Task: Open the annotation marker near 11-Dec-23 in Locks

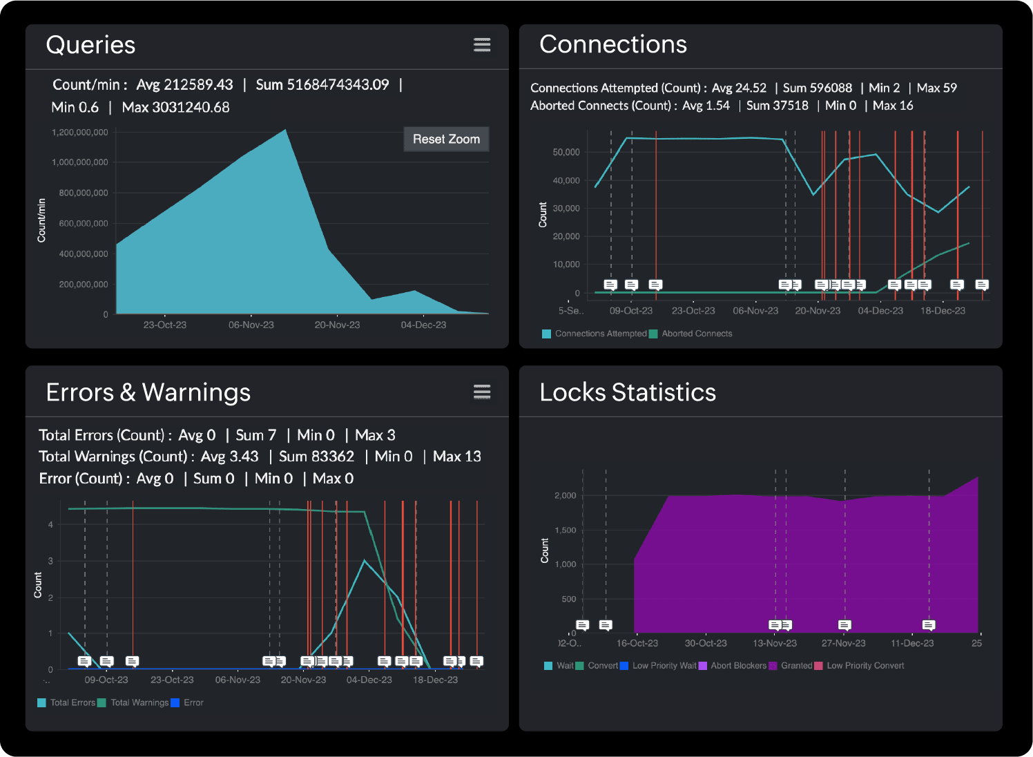Action: (x=929, y=625)
